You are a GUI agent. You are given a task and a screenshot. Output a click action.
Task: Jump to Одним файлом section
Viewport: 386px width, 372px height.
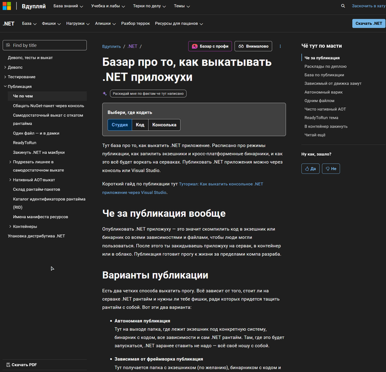(319, 101)
